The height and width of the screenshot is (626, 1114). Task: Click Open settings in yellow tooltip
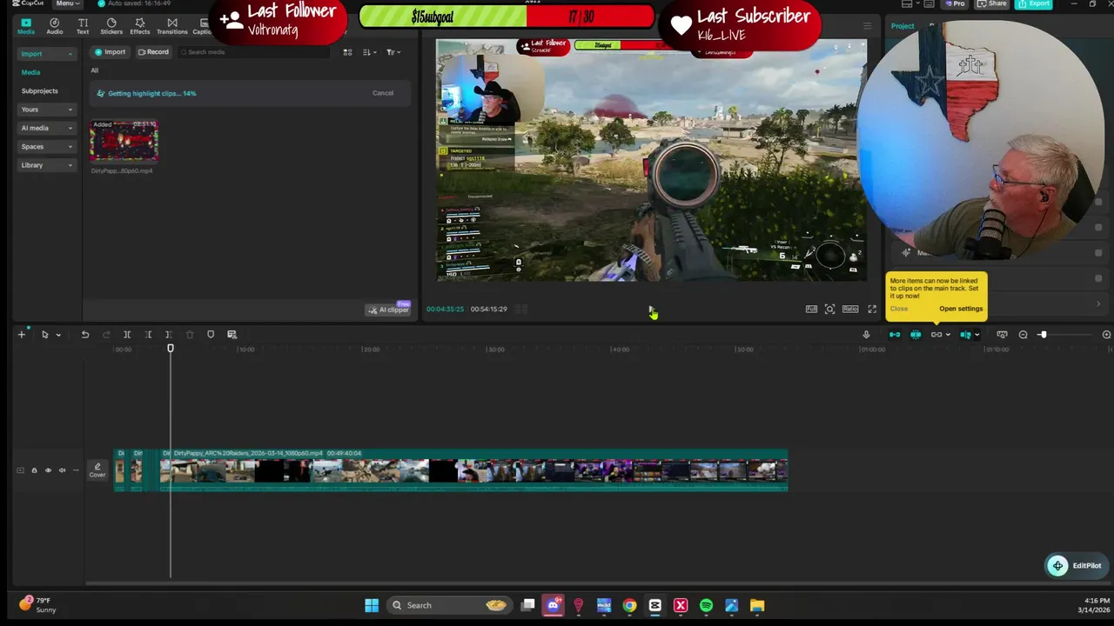[x=961, y=309]
